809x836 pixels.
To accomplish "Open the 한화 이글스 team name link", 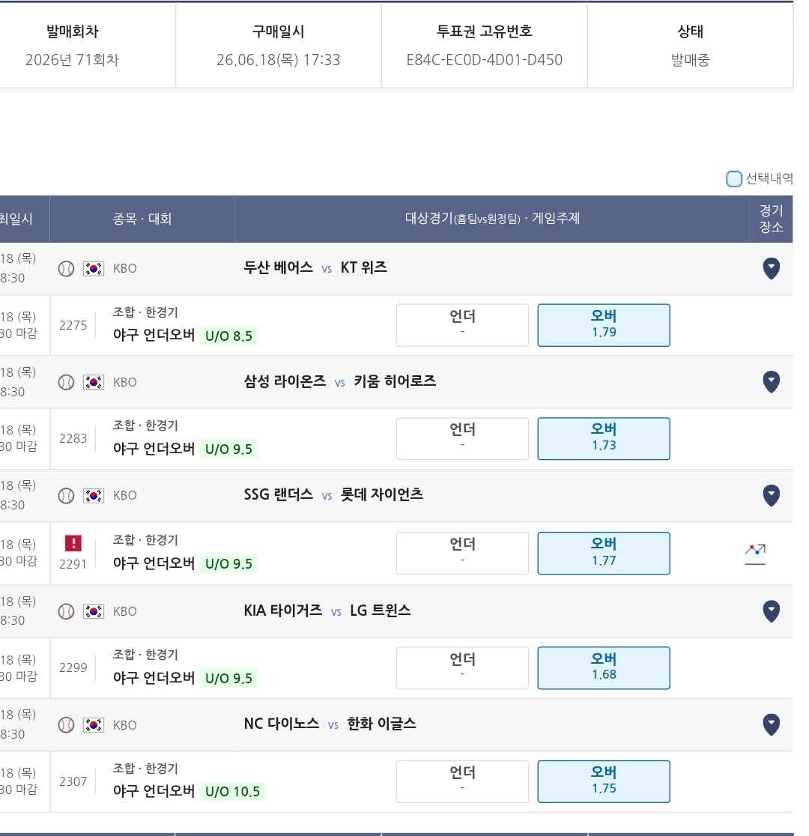I will 381,724.
